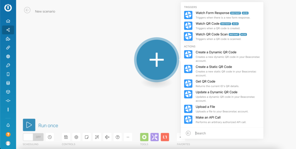This screenshot has width=296, height=149.
Task: Click the Run once play button
Action: pyautogui.click(x=29, y=125)
